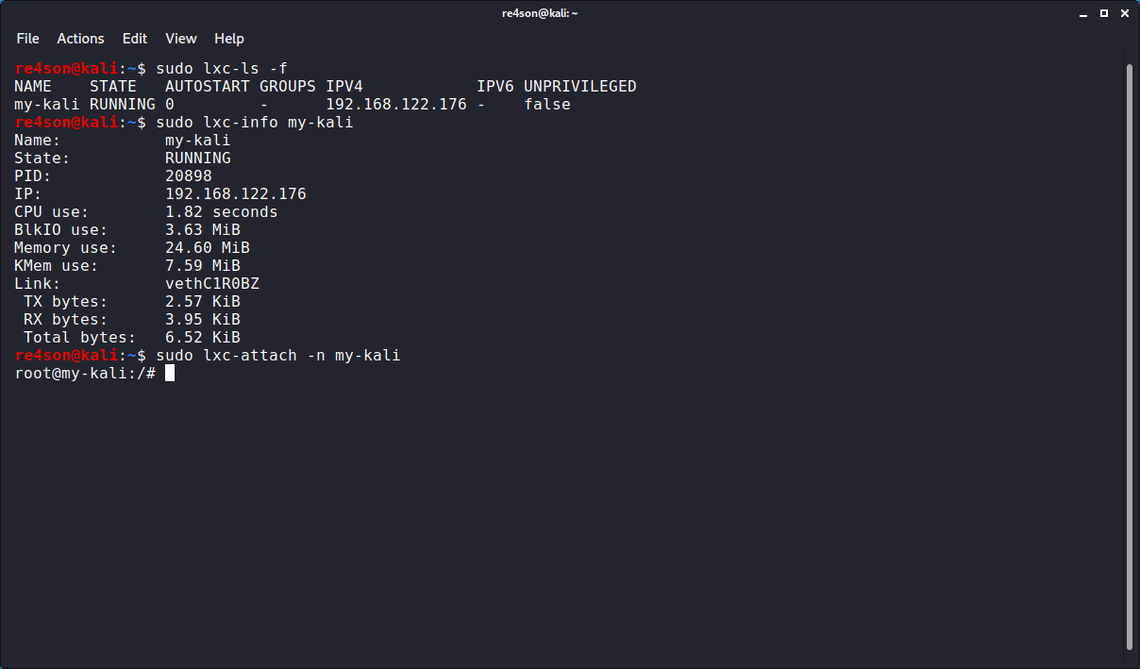
Task: Click the 'sudo lxc-attach -n my-kali' command text
Action: [x=277, y=356]
